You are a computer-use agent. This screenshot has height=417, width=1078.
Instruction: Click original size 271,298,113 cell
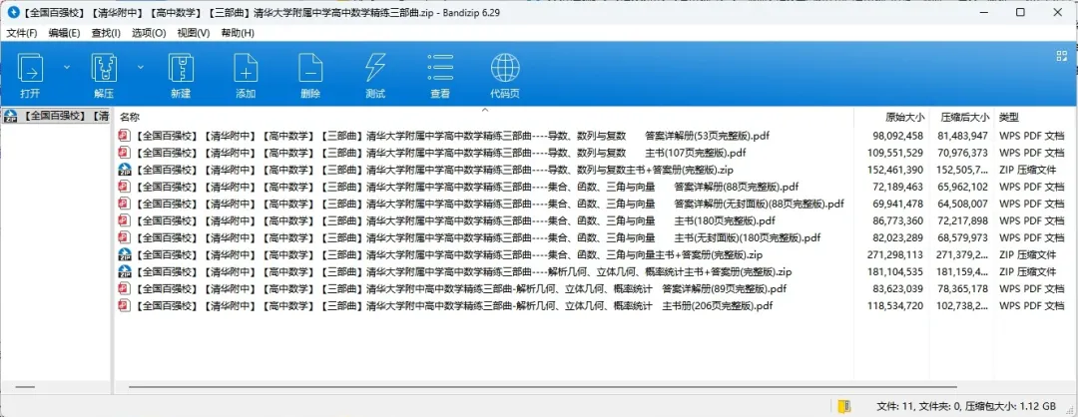(895, 254)
